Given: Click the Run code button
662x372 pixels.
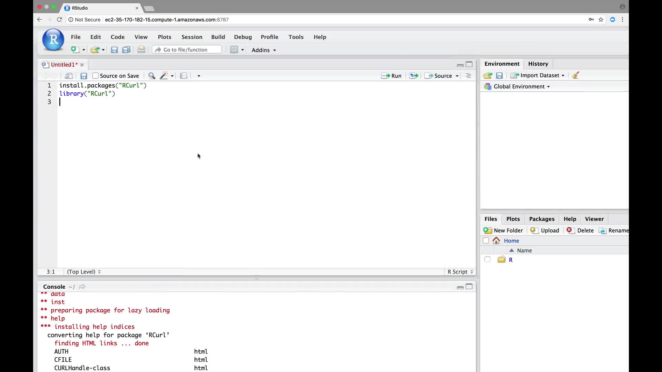Looking at the screenshot, I should (391, 76).
